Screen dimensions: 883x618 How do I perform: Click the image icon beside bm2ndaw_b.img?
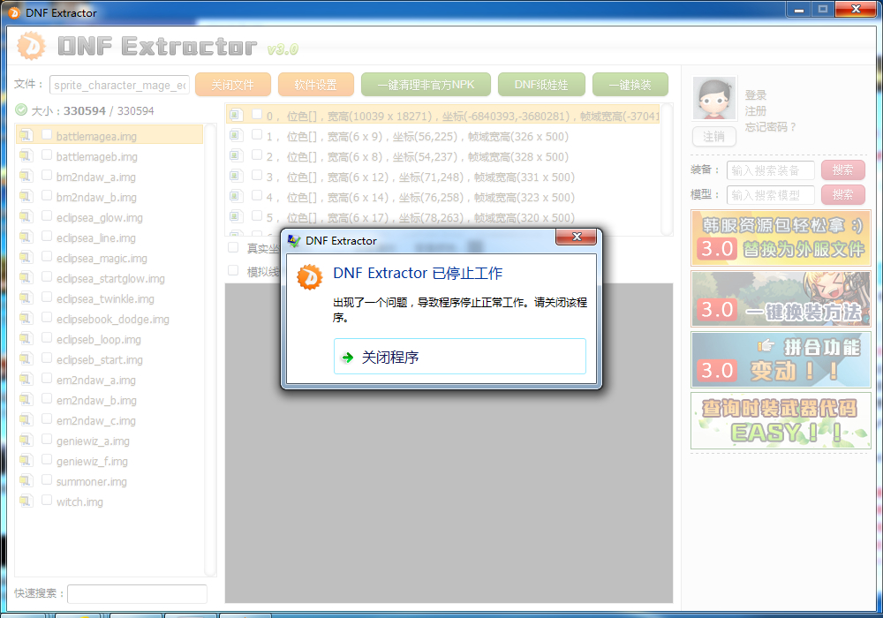[26, 196]
